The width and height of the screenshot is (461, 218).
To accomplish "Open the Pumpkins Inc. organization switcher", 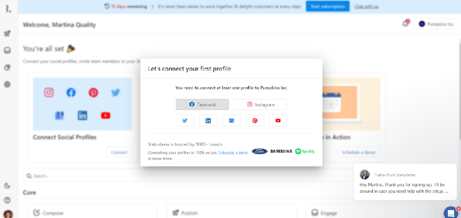I will pos(436,24).
